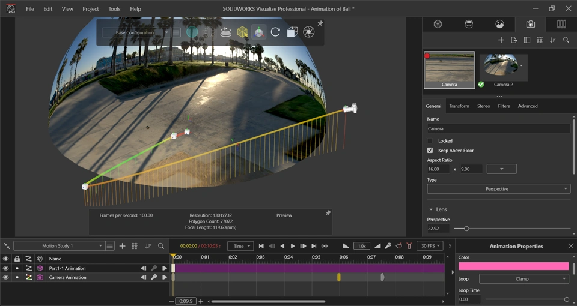Select the Camera 2 thumbnail
Screen dimensions: 577x306
tap(504, 68)
